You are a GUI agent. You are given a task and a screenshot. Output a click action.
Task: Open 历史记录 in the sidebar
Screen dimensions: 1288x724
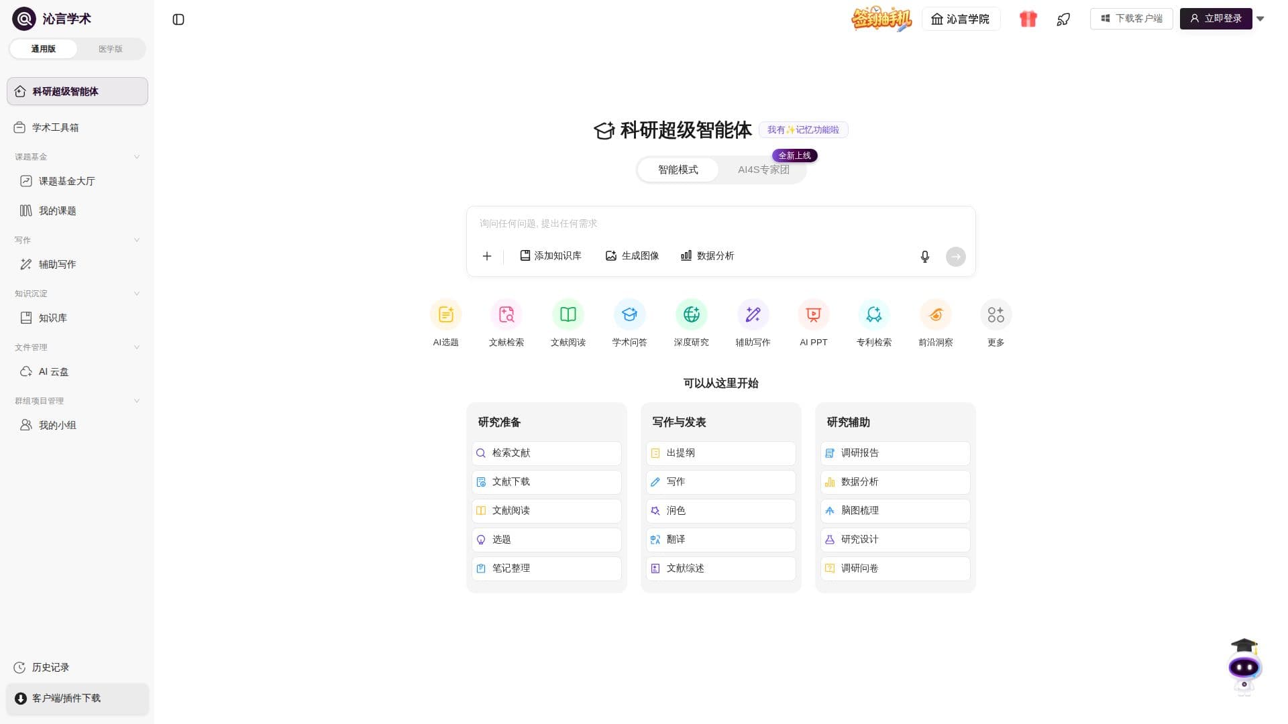(77, 668)
